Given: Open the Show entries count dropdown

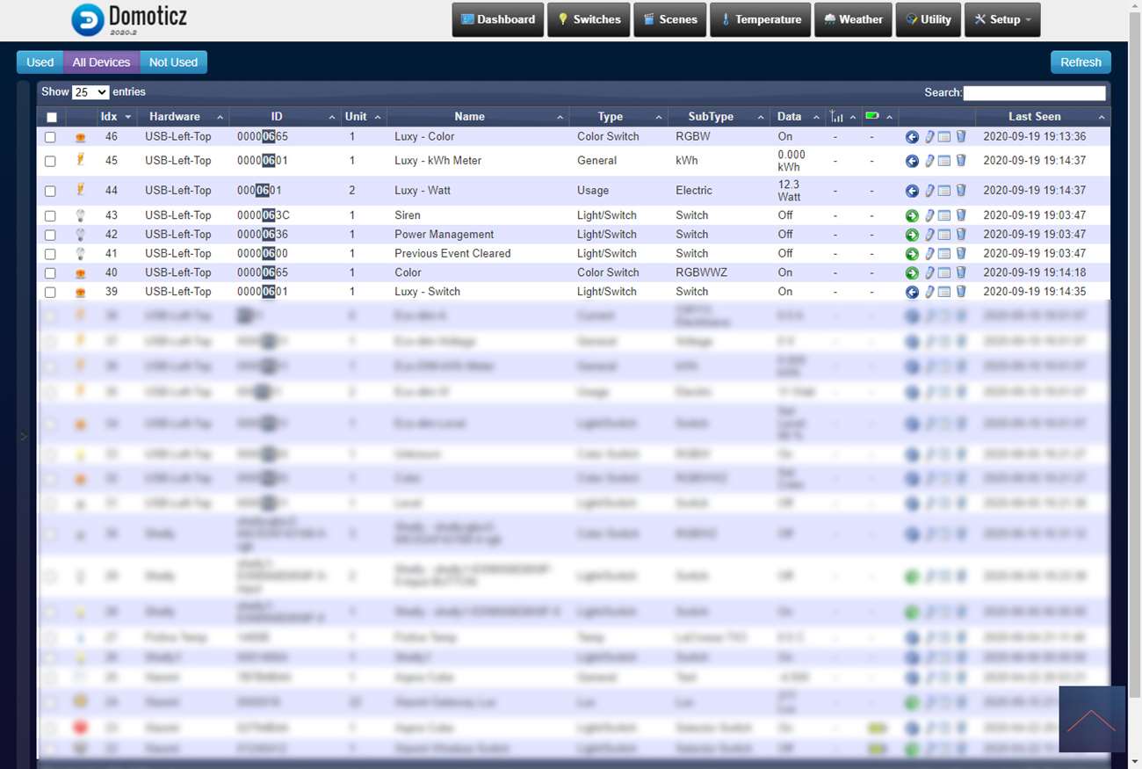Looking at the screenshot, I should click(x=90, y=92).
